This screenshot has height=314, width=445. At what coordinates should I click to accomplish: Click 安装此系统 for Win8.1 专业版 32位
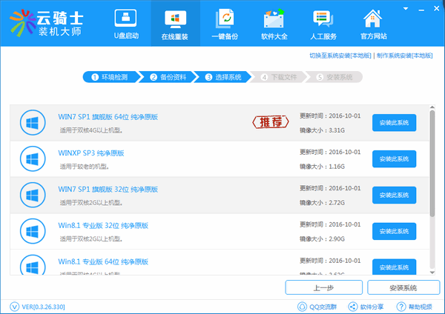point(394,232)
